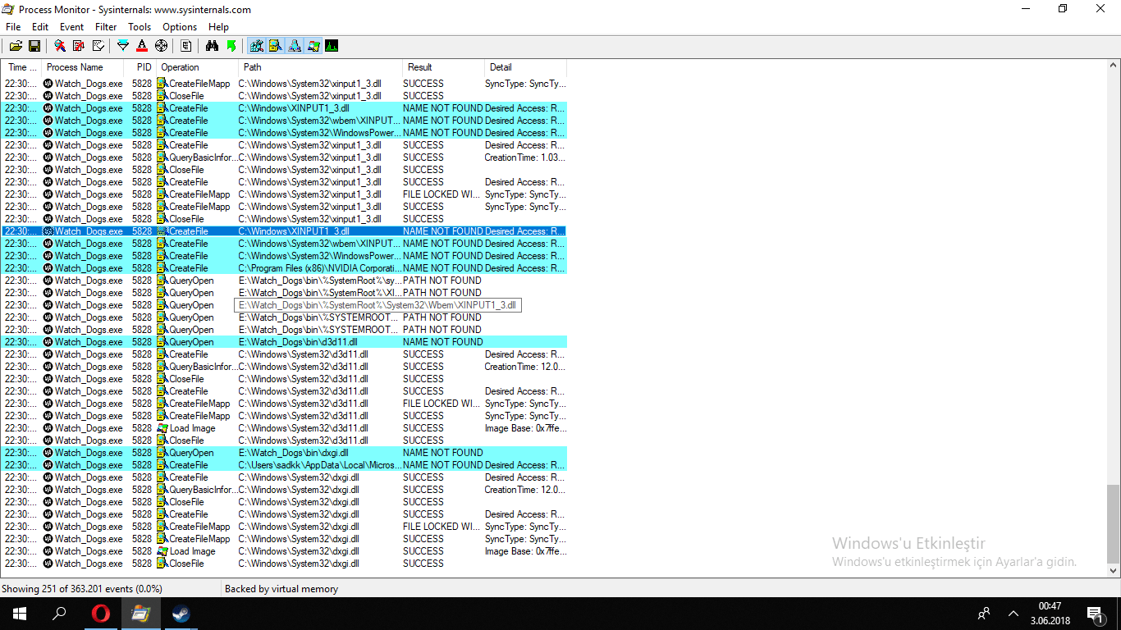Click the scrollbar's down arrow
Viewport: 1121px width, 630px height.
[x=1114, y=570]
